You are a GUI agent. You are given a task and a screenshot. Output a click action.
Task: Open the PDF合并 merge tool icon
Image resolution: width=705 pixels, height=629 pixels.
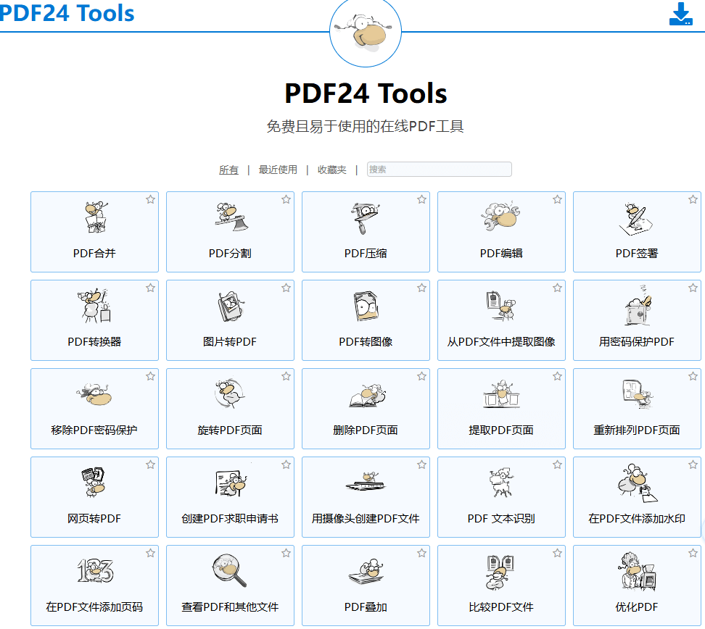[x=95, y=217]
